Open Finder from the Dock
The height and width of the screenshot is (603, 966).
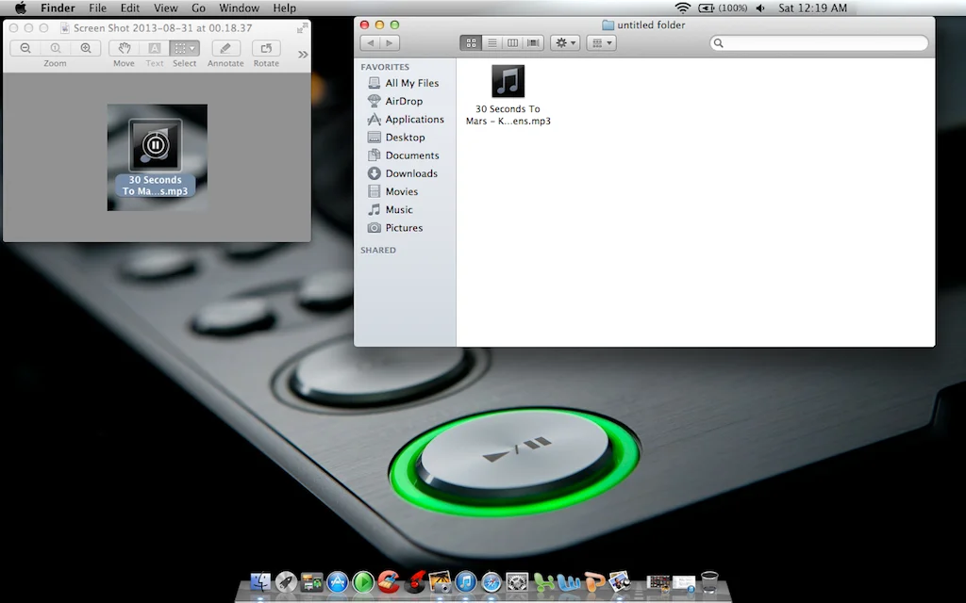coord(260,581)
